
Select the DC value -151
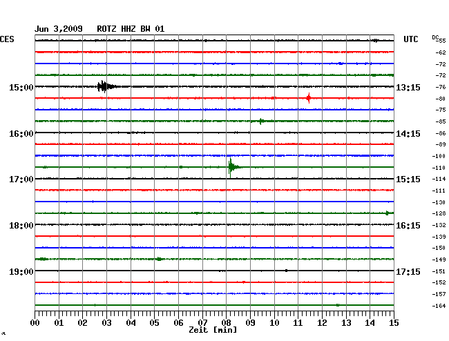(x=439, y=271)
